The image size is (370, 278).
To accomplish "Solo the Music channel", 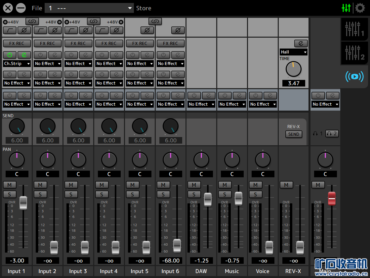I will [x=225, y=194].
